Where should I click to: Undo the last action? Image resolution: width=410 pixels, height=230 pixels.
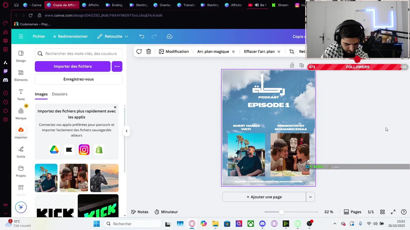[x=142, y=36]
